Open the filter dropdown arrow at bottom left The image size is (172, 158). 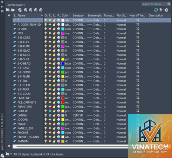pyautogui.click(x=11, y=154)
